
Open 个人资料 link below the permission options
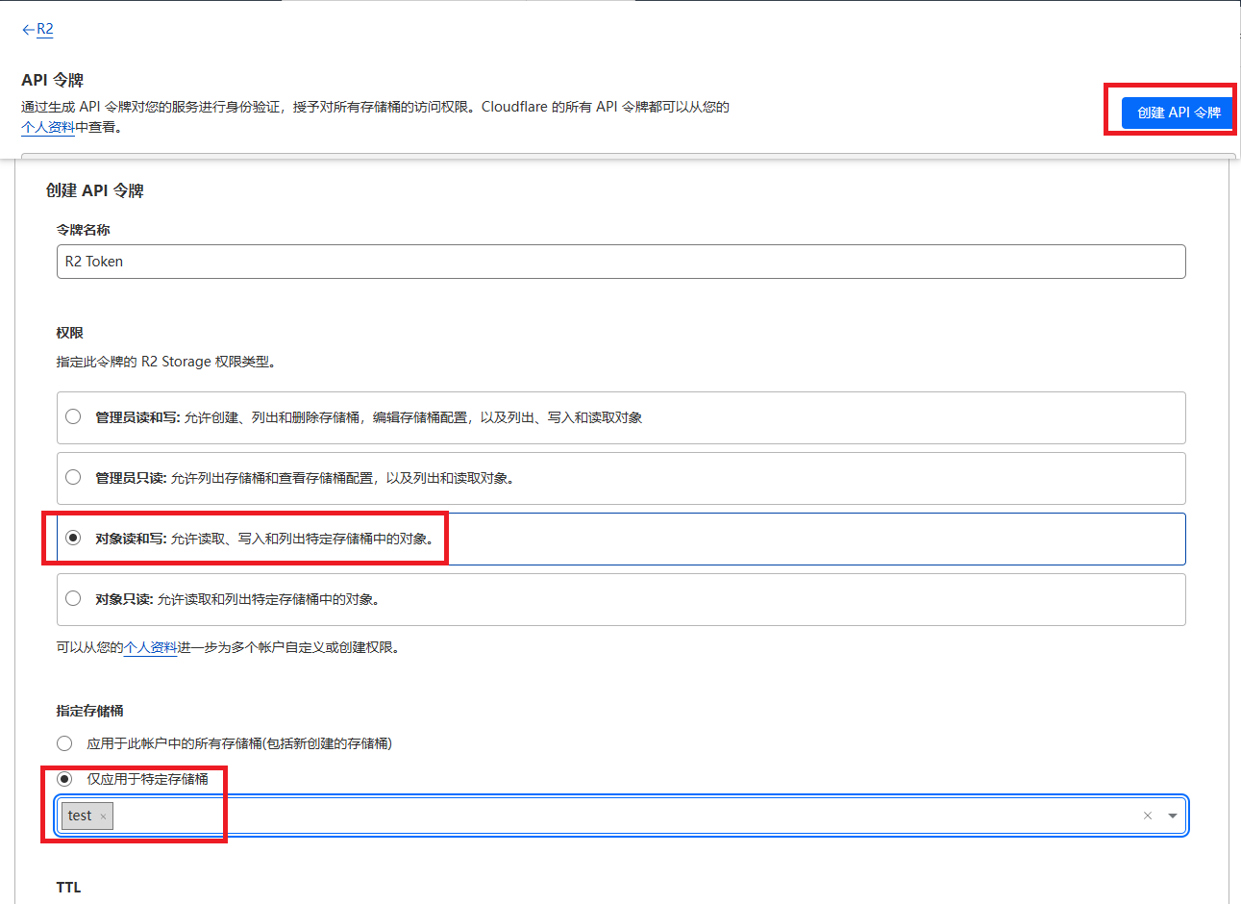pos(151,647)
